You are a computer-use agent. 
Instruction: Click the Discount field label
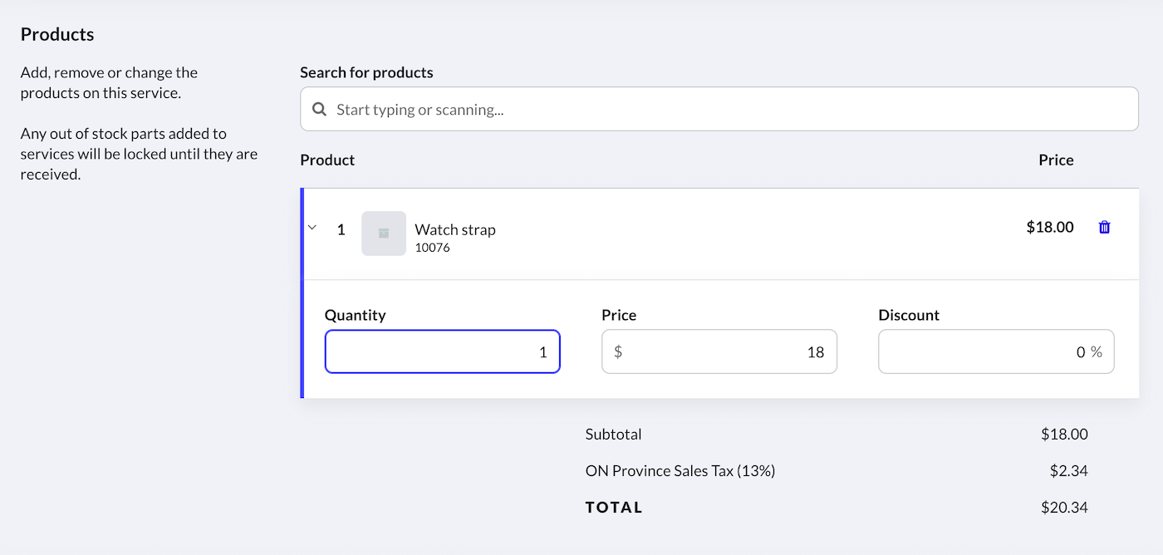tap(909, 315)
